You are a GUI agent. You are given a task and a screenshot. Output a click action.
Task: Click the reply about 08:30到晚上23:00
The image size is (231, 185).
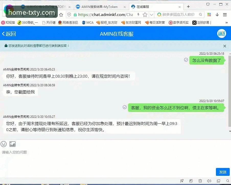click(68, 76)
